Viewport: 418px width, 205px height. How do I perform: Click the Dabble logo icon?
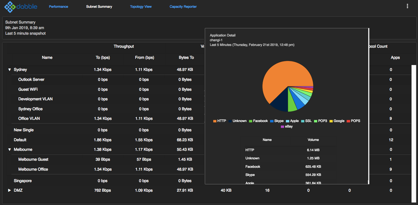click(10, 7)
